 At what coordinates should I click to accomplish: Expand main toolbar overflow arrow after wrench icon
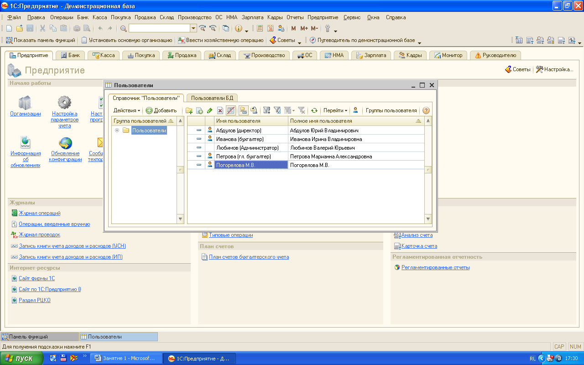coord(336,31)
